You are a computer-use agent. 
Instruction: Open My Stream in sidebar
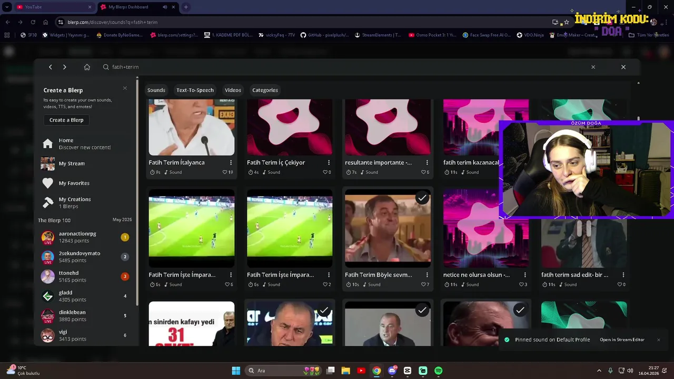(84, 164)
